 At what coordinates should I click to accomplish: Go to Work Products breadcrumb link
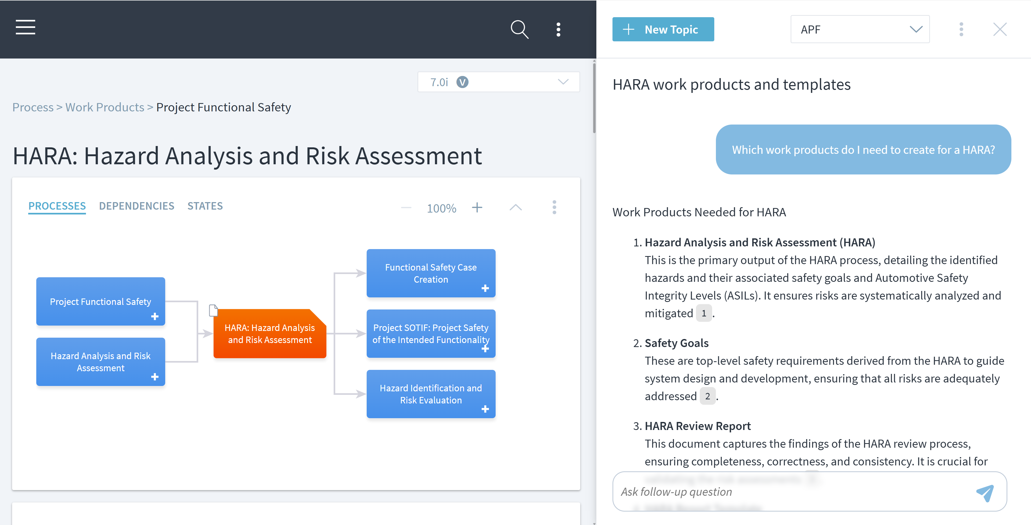pos(104,107)
